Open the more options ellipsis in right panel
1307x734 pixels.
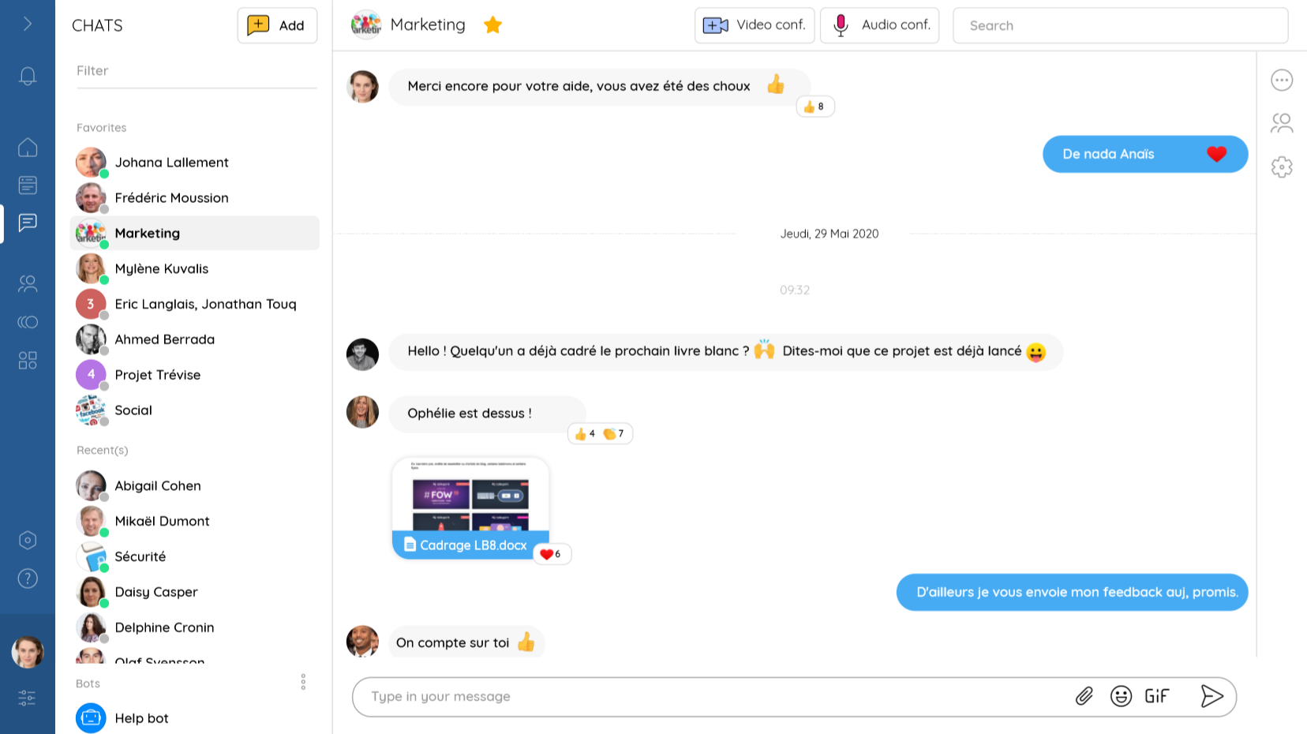(x=1283, y=80)
